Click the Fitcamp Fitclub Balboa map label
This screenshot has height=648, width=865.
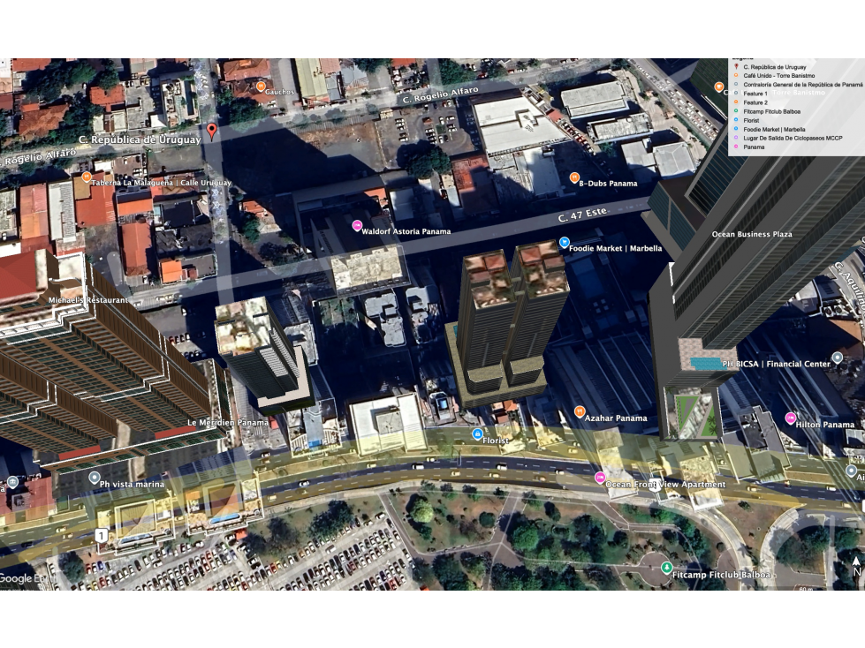click(x=721, y=575)
